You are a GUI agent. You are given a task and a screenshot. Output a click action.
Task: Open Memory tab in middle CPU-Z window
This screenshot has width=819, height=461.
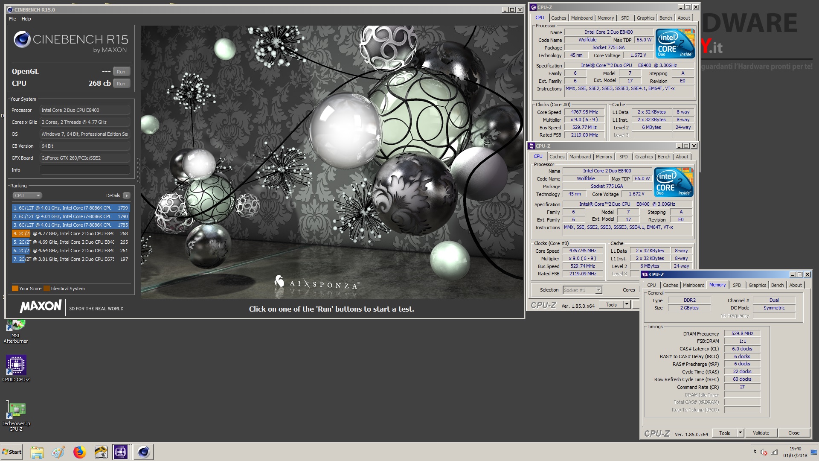pos(604,157)
